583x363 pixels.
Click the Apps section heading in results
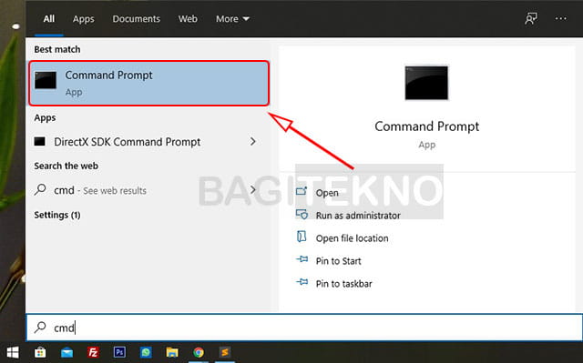click(x=45, y=118)
